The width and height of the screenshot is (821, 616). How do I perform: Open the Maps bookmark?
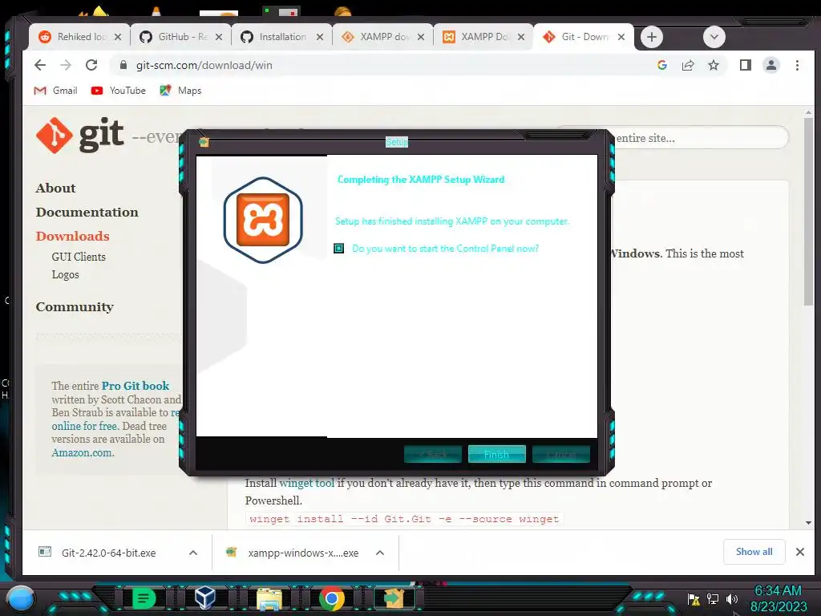pyautogui.click(x=180, y=91)
